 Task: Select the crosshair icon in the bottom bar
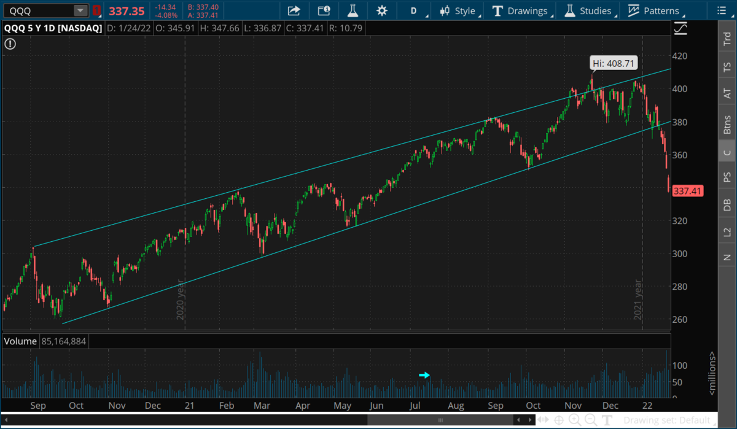560,420
